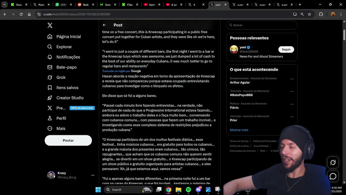The width and height of the screenshot is (346, 195).
Task: Click browser back arrow
Action: [5, 14]
